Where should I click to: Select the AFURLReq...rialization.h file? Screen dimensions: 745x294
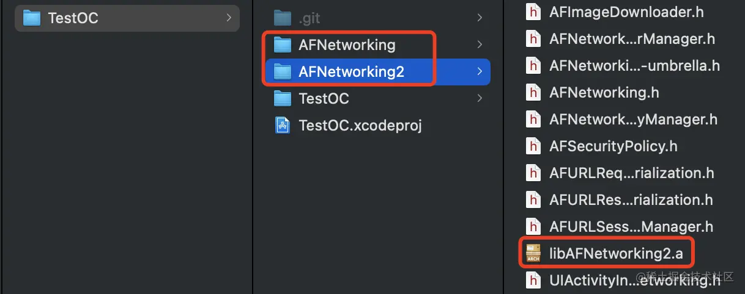point(631,173)
